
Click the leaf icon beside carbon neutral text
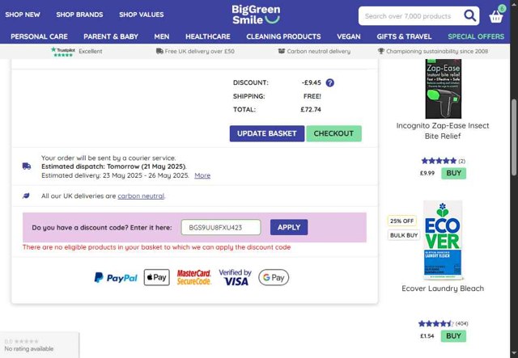(26, 196)
